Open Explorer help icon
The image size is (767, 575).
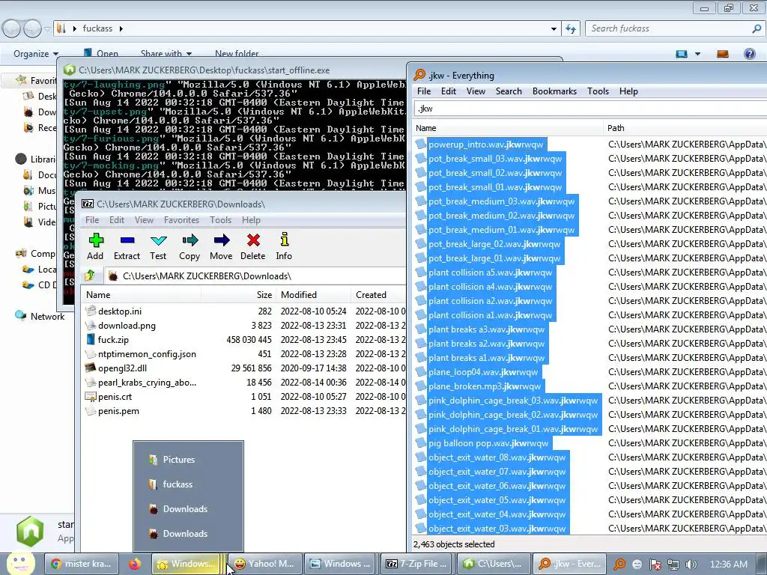coord(749,54)
